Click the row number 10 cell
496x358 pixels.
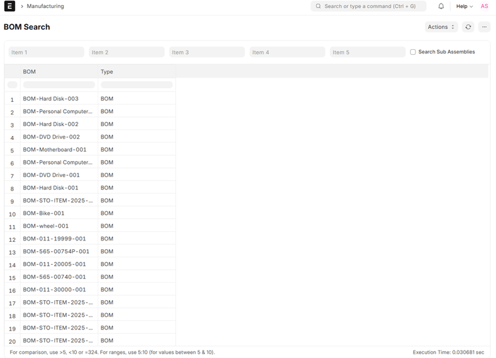point(12,214)
